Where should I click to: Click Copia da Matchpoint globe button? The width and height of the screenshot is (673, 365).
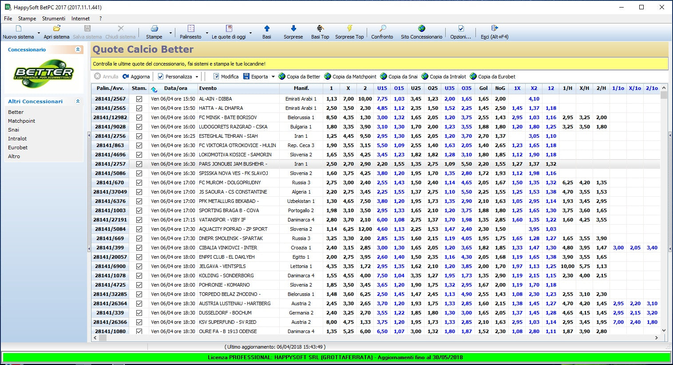(x=350, y=77)
